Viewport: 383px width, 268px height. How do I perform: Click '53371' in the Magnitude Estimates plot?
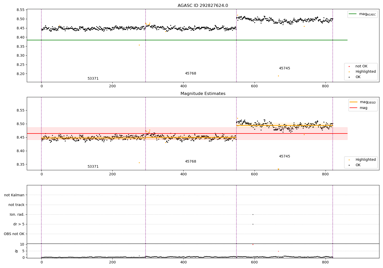click(x=93, y=167)
